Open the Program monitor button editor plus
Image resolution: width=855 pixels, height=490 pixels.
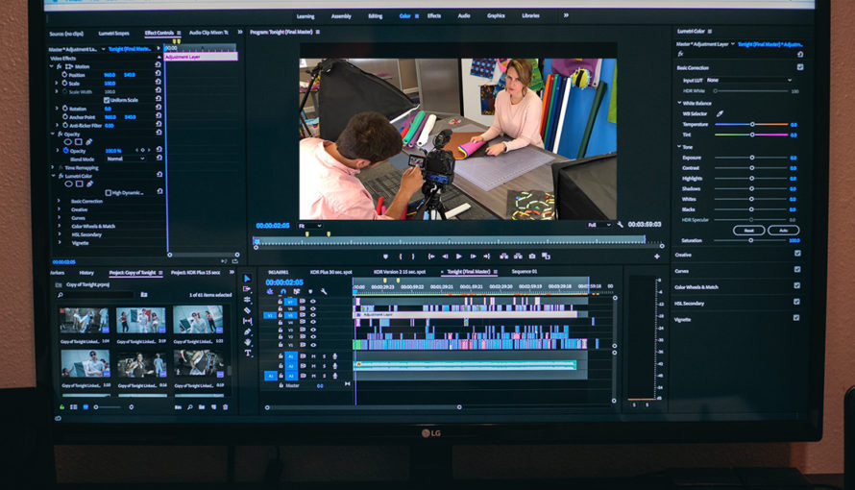pos(656,257)
